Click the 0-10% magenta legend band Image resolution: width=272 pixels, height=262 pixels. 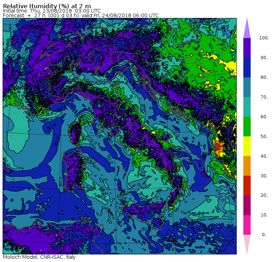click(247, 225)
